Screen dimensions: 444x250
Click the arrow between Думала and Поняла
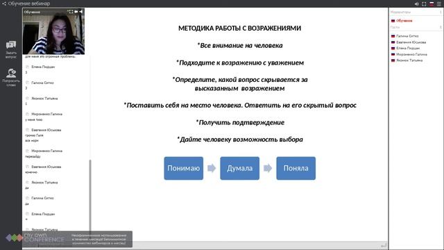[x=268, y=168]
